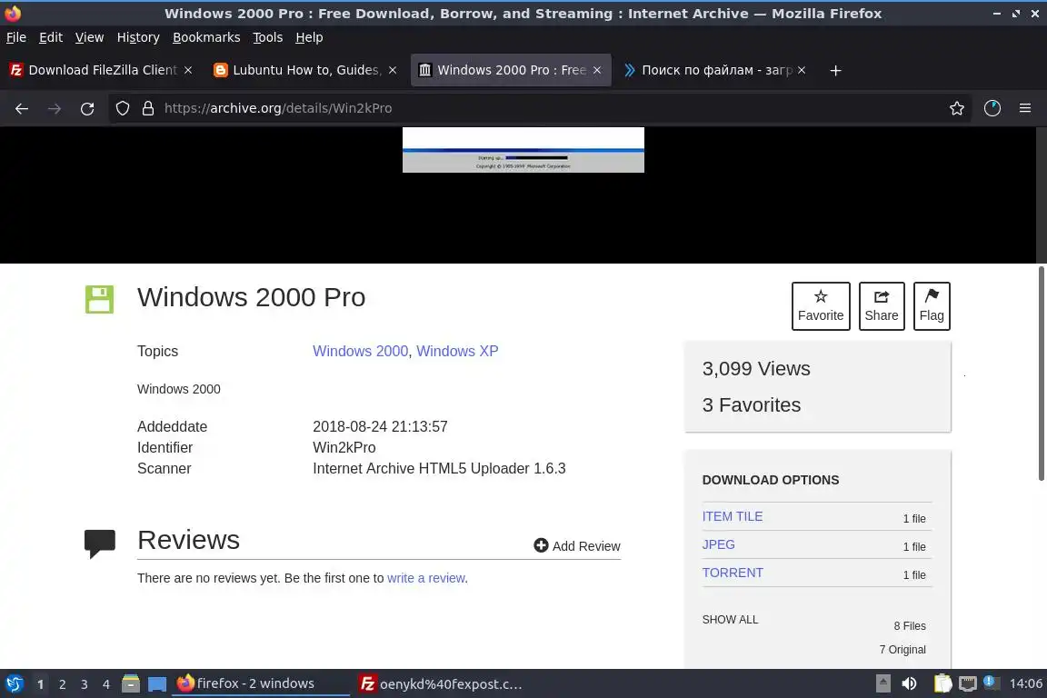Open the Edit menu
The height and width of the screenshot is (698, 1047).
click(x=51, y=37)
